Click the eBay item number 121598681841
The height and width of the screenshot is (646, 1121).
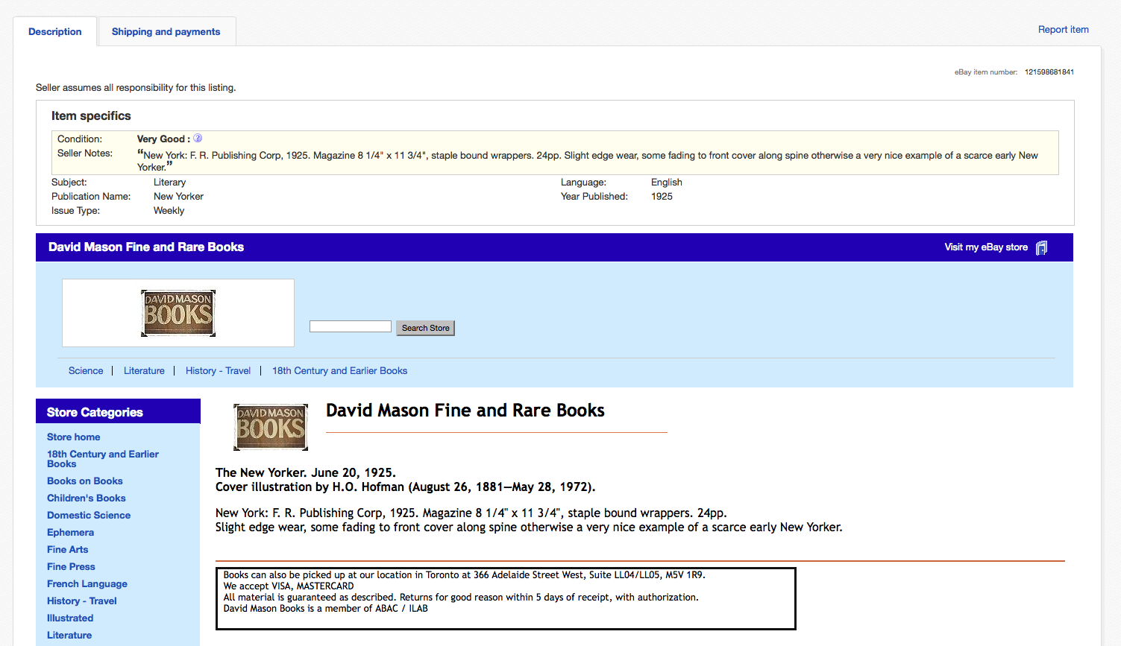(1049, 72)
